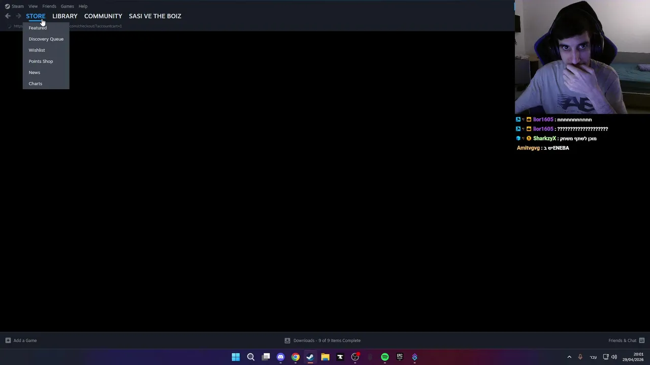Click the back navigation arrow in Steam
Screen dimensions: 650x365
coord(8,16)
